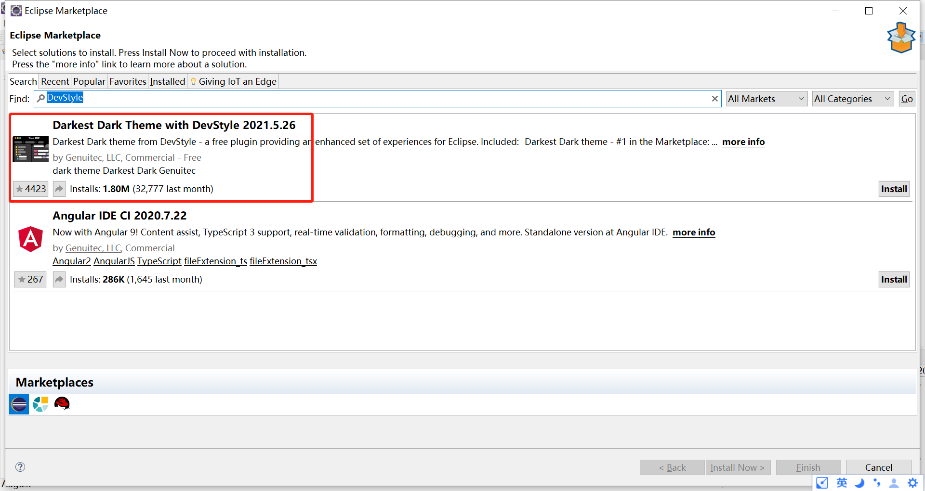The width and height of the screenshot is (925, 491).
Task: Share the Angular IDE CI solution
Action: tap(59, 279)
